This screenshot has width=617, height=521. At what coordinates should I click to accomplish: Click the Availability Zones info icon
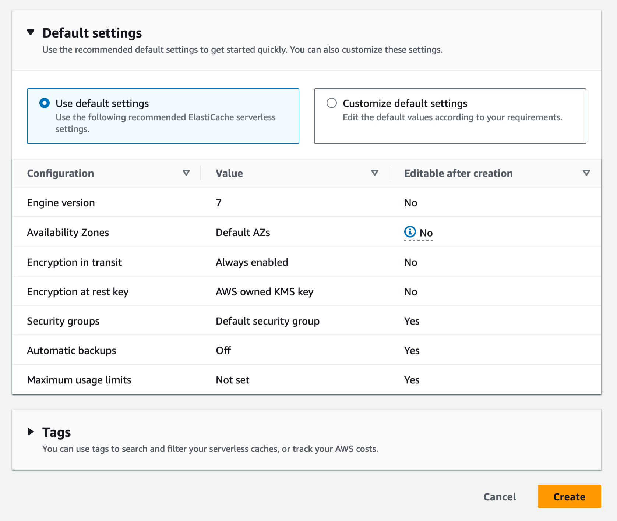[410, 232]
